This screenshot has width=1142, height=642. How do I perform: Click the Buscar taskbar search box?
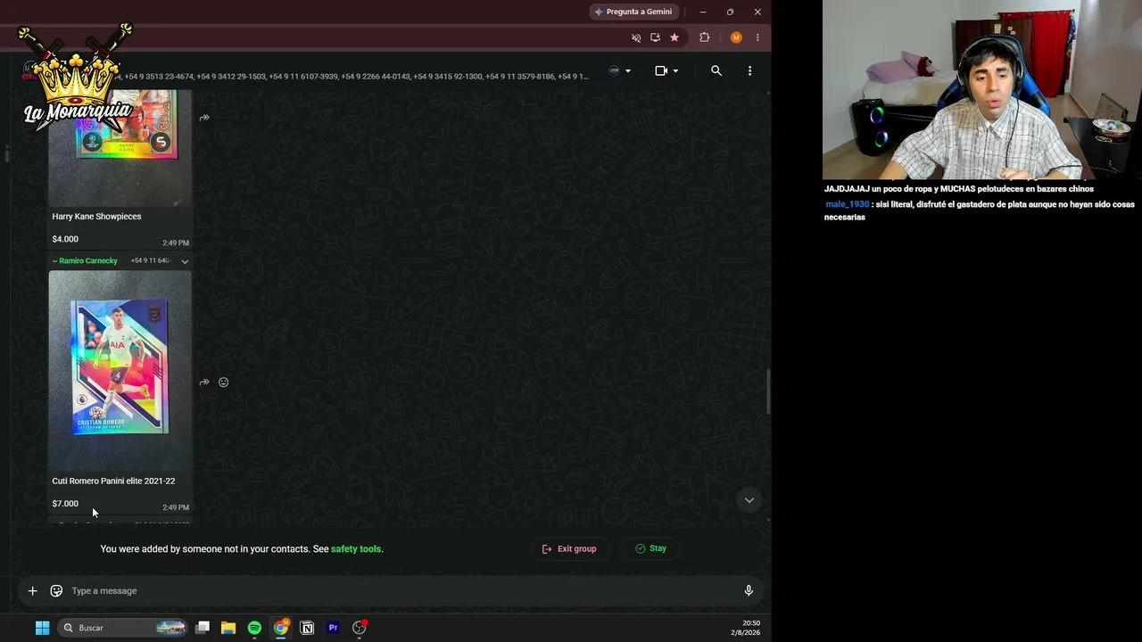pyautogui.click(x=123, y=628)
